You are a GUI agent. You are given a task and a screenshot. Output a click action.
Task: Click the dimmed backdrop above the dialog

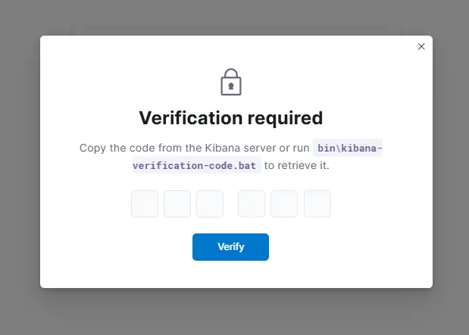pyautogui.click(x=235, y=15)
